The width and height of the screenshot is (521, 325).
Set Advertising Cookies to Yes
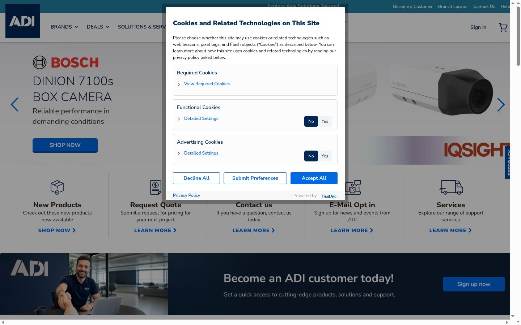click(325, 156)
